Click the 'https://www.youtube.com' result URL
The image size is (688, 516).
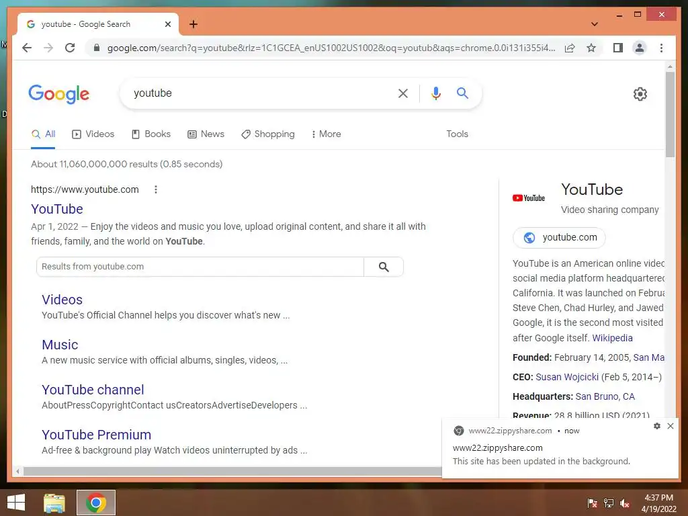[85, 189]
